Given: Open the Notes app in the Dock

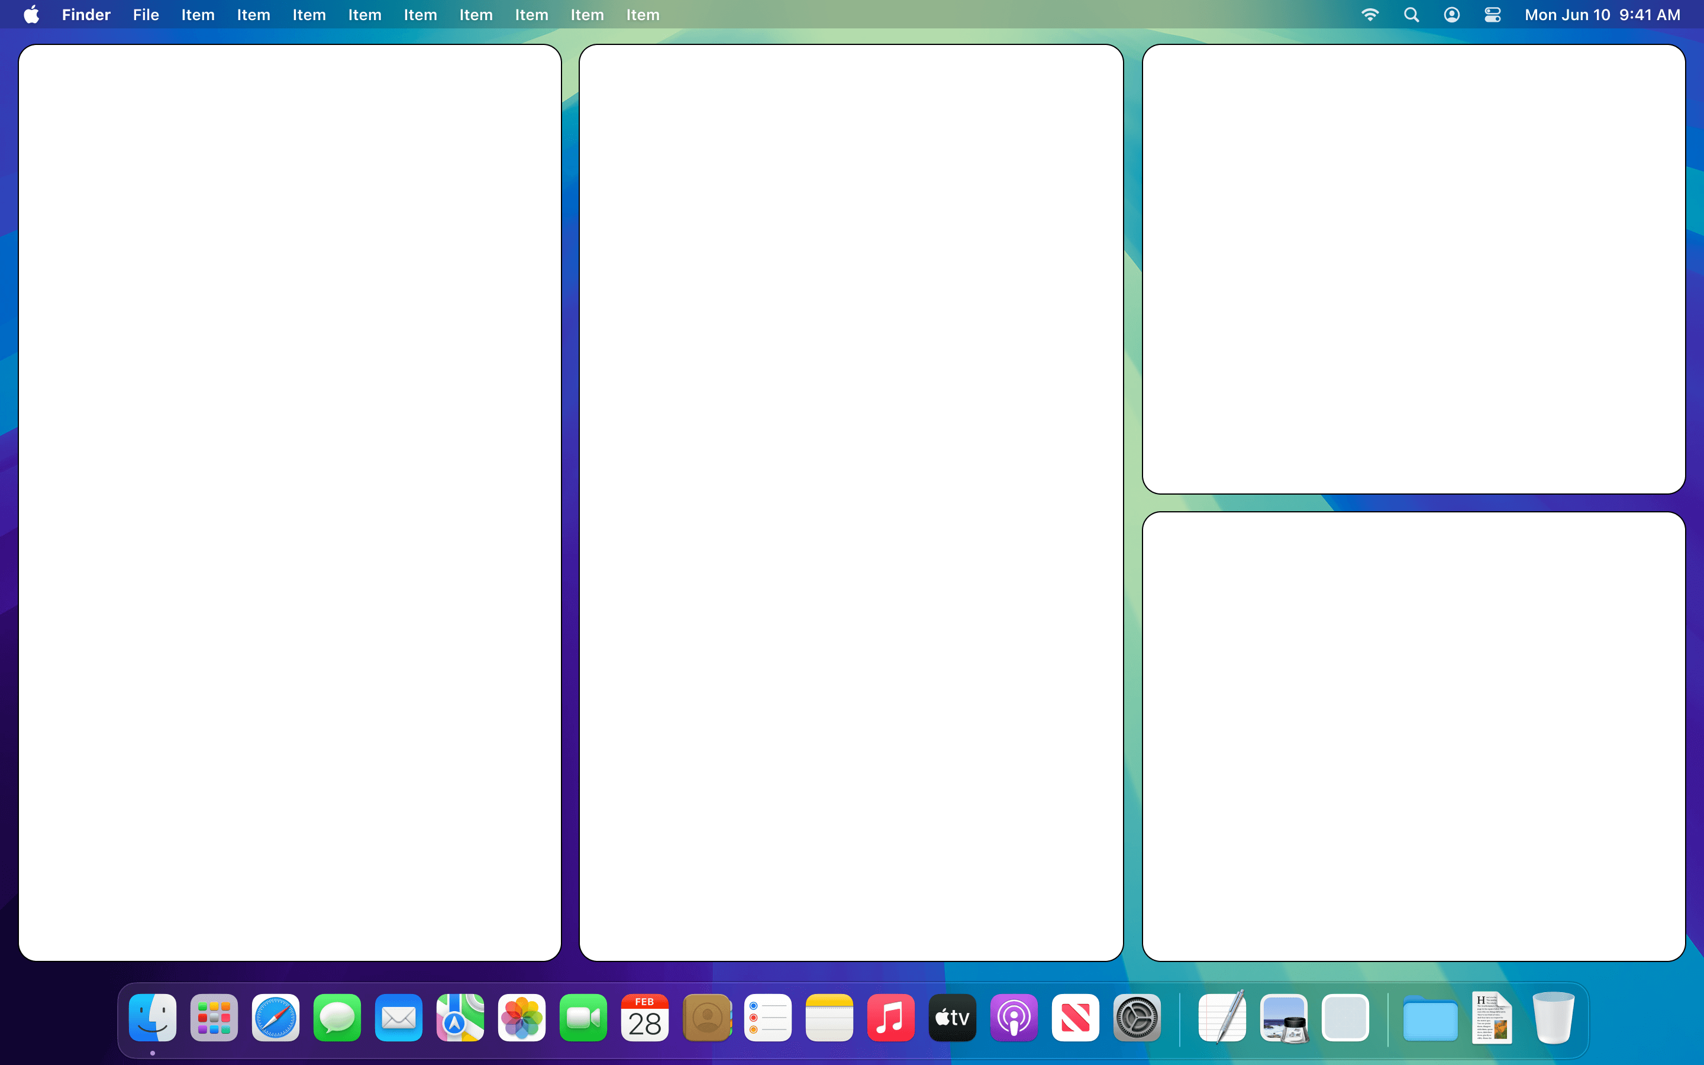Looking at the screenshot, I should [830, 1017].
